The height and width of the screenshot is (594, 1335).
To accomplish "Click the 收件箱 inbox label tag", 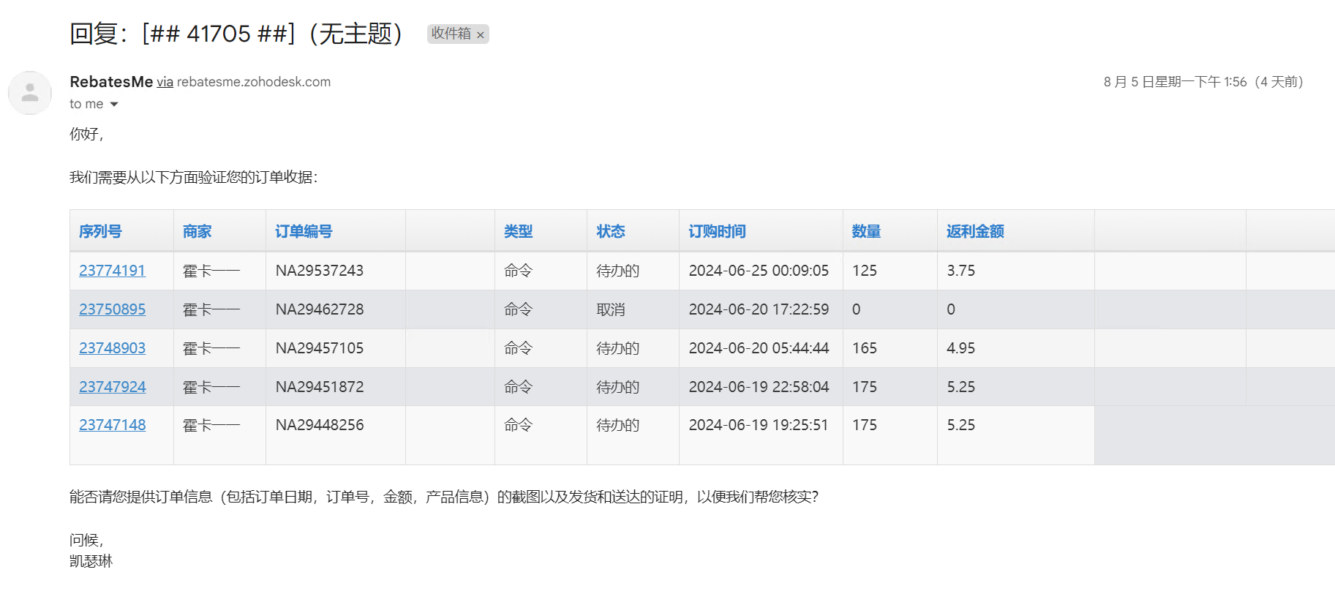I will tap(451, 34).
